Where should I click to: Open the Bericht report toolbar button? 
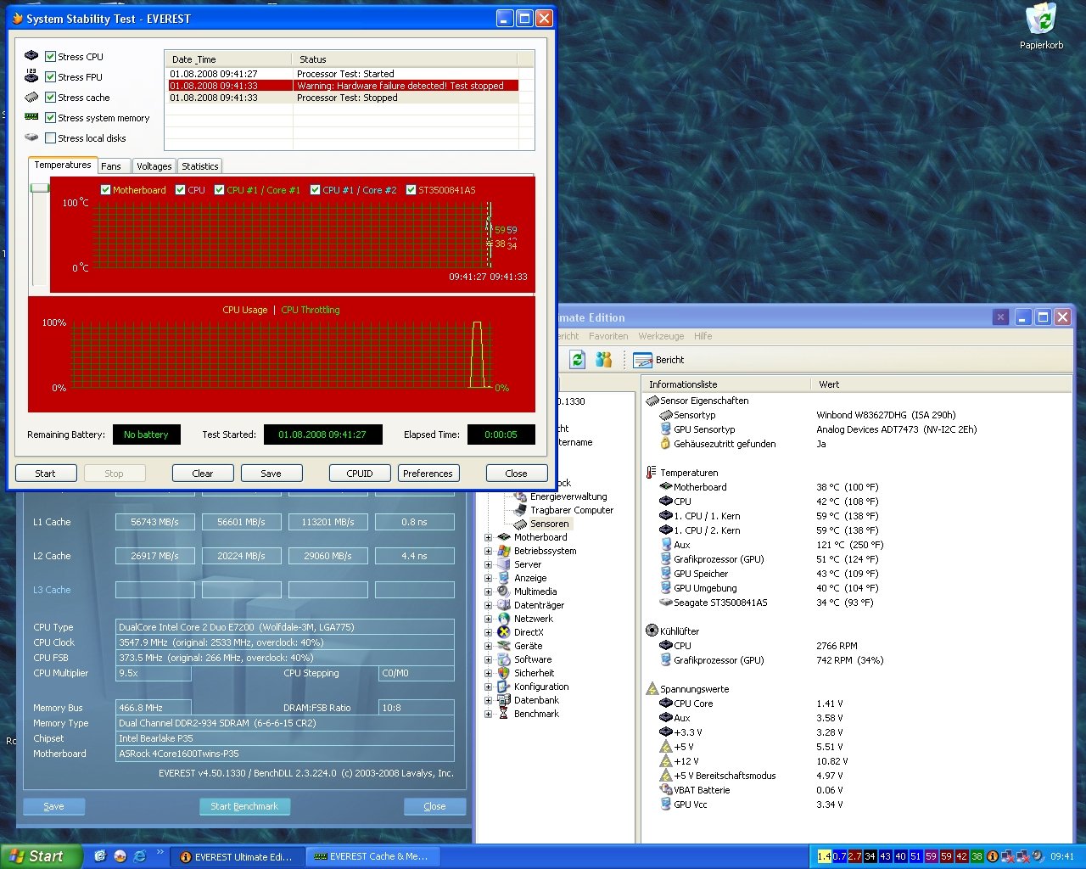[659, 360]
